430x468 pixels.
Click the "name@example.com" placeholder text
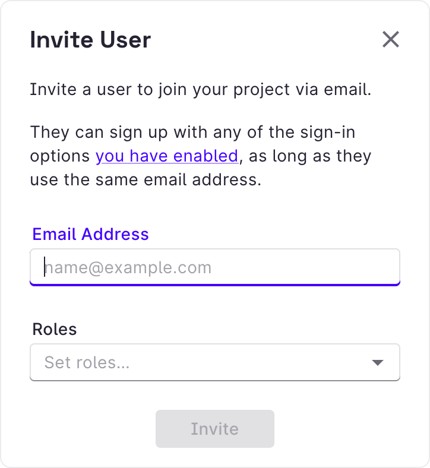[x=128, y=267]
